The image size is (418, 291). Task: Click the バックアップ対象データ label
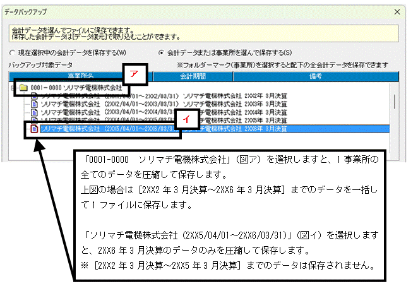pos(40,65)
